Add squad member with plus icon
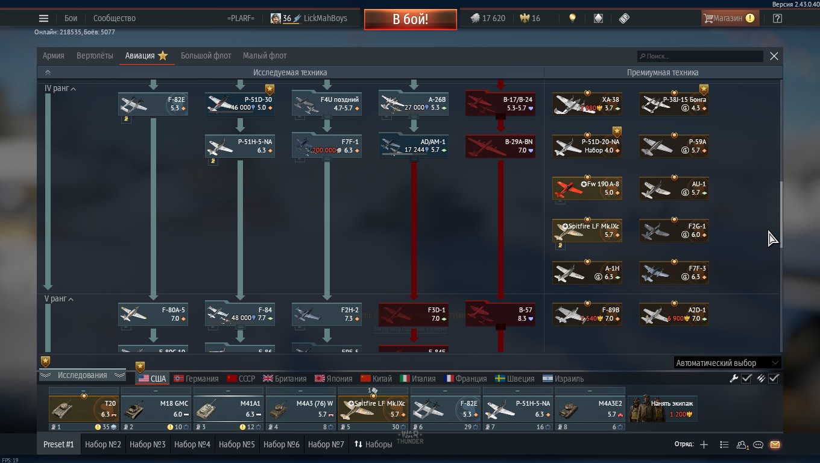The image size is (820, 463). [x=704, y=444]
